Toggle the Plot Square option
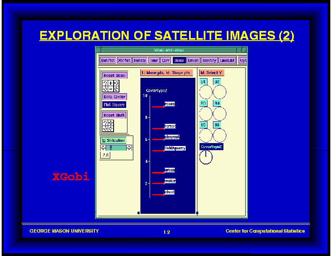 pos(114,105)
